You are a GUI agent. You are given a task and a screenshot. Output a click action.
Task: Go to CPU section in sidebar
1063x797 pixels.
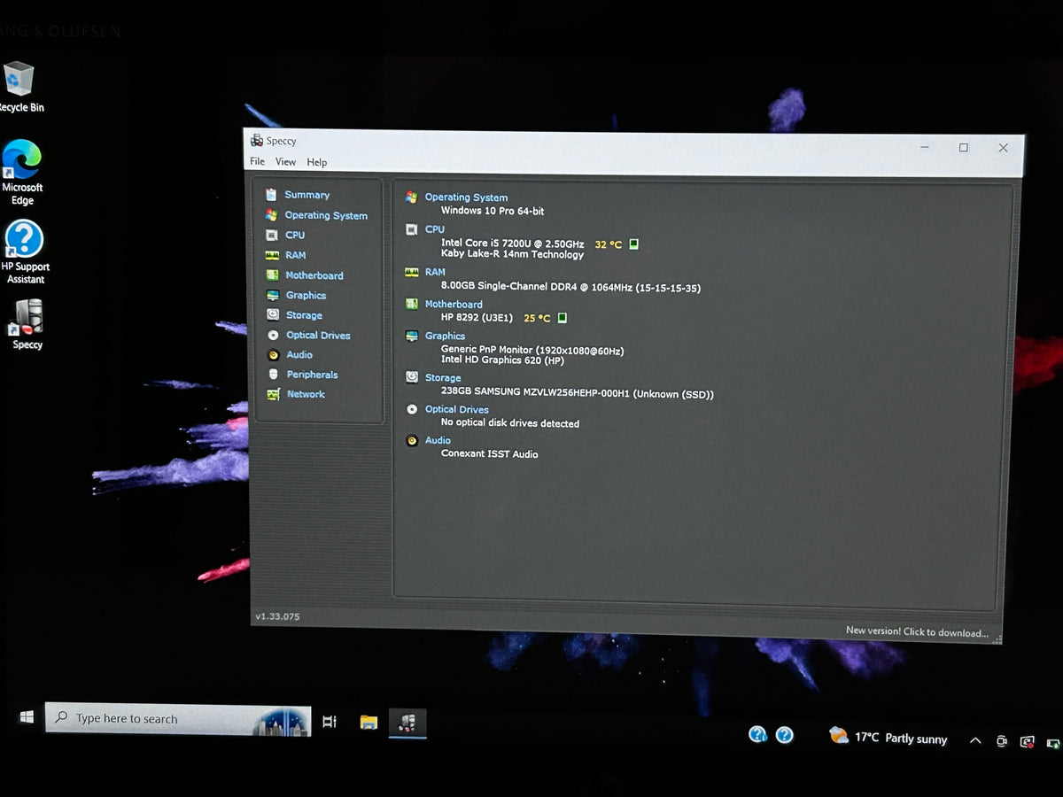(295, 236)
